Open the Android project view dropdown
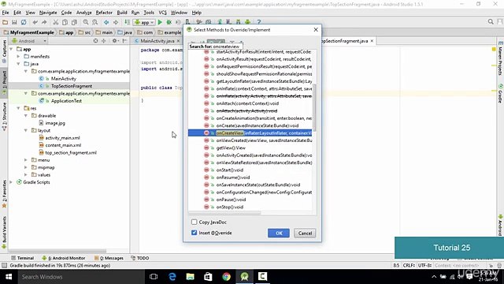 29,41
